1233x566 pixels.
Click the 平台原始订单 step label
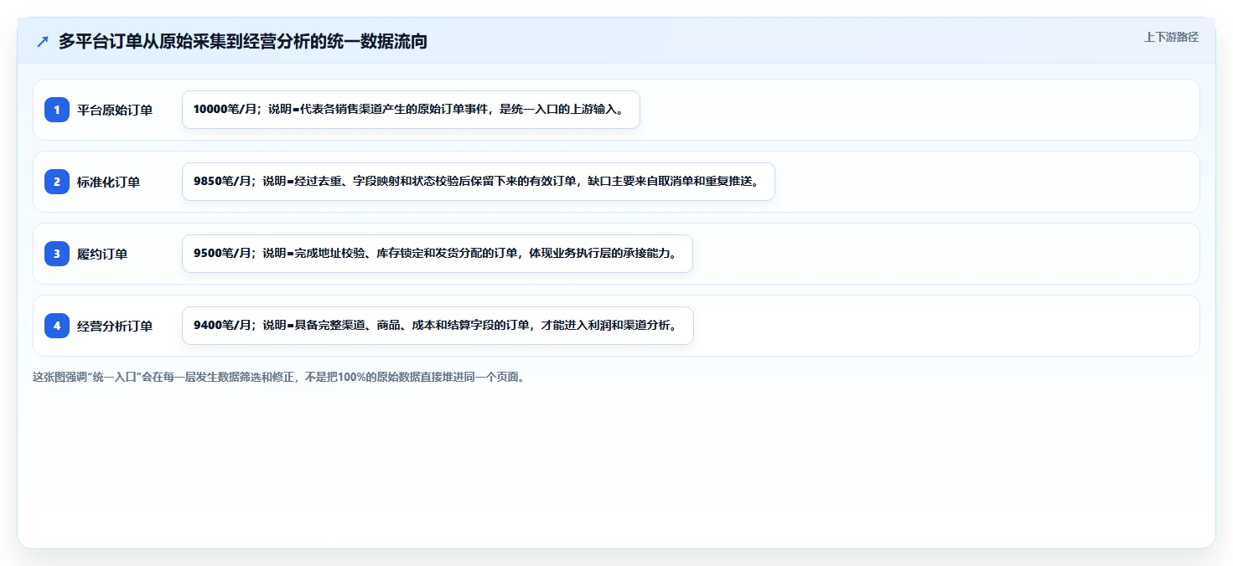[x=115, y=110]
